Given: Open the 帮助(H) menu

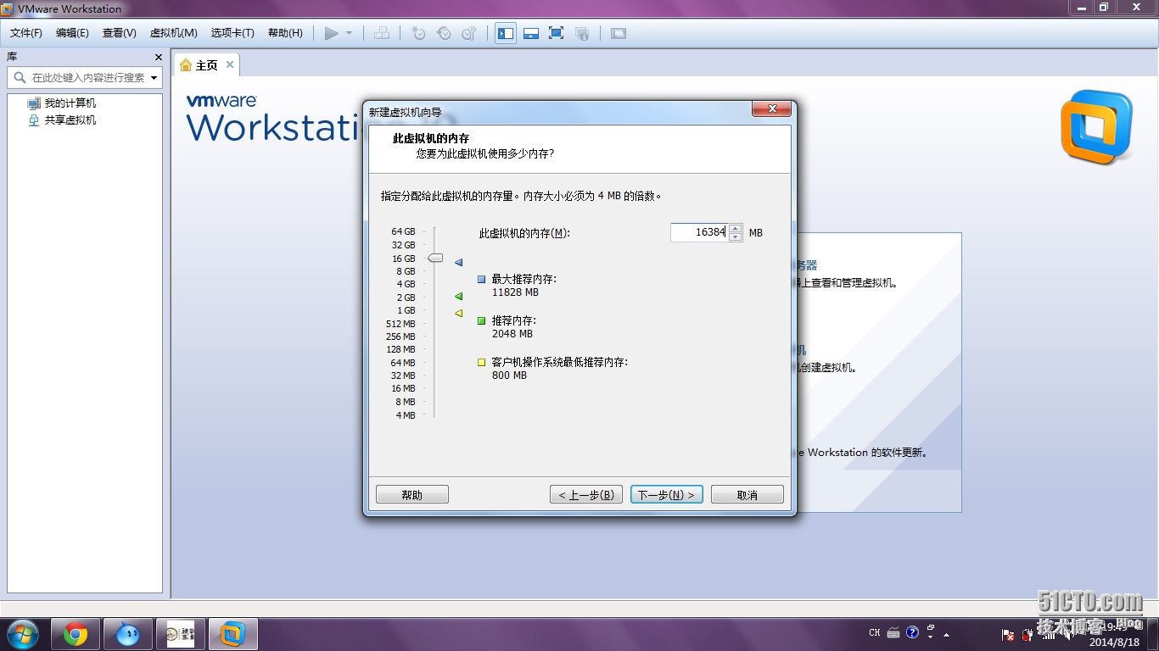Looking at the screenshot, I should pyautogui.click(x=285, y=33).
